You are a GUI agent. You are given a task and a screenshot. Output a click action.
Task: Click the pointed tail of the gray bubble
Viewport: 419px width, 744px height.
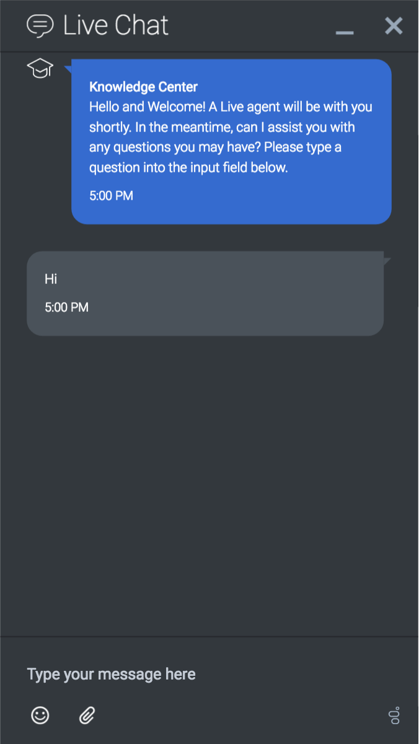click(387, 260)
